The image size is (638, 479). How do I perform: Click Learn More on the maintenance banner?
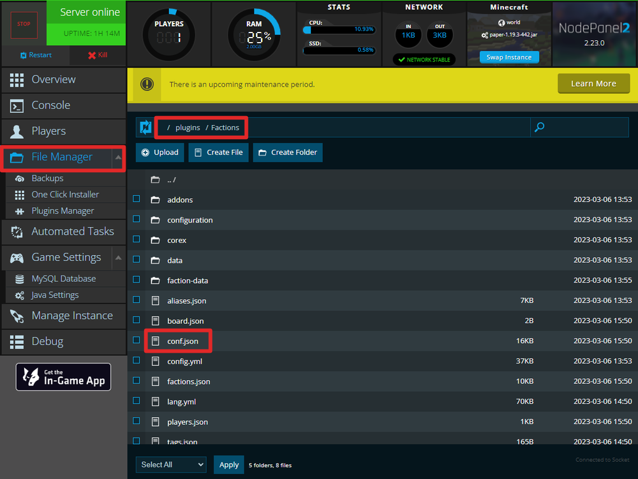tap(593, 83)
